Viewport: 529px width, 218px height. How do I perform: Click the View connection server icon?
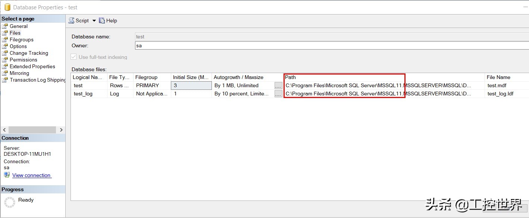(6, 175)
